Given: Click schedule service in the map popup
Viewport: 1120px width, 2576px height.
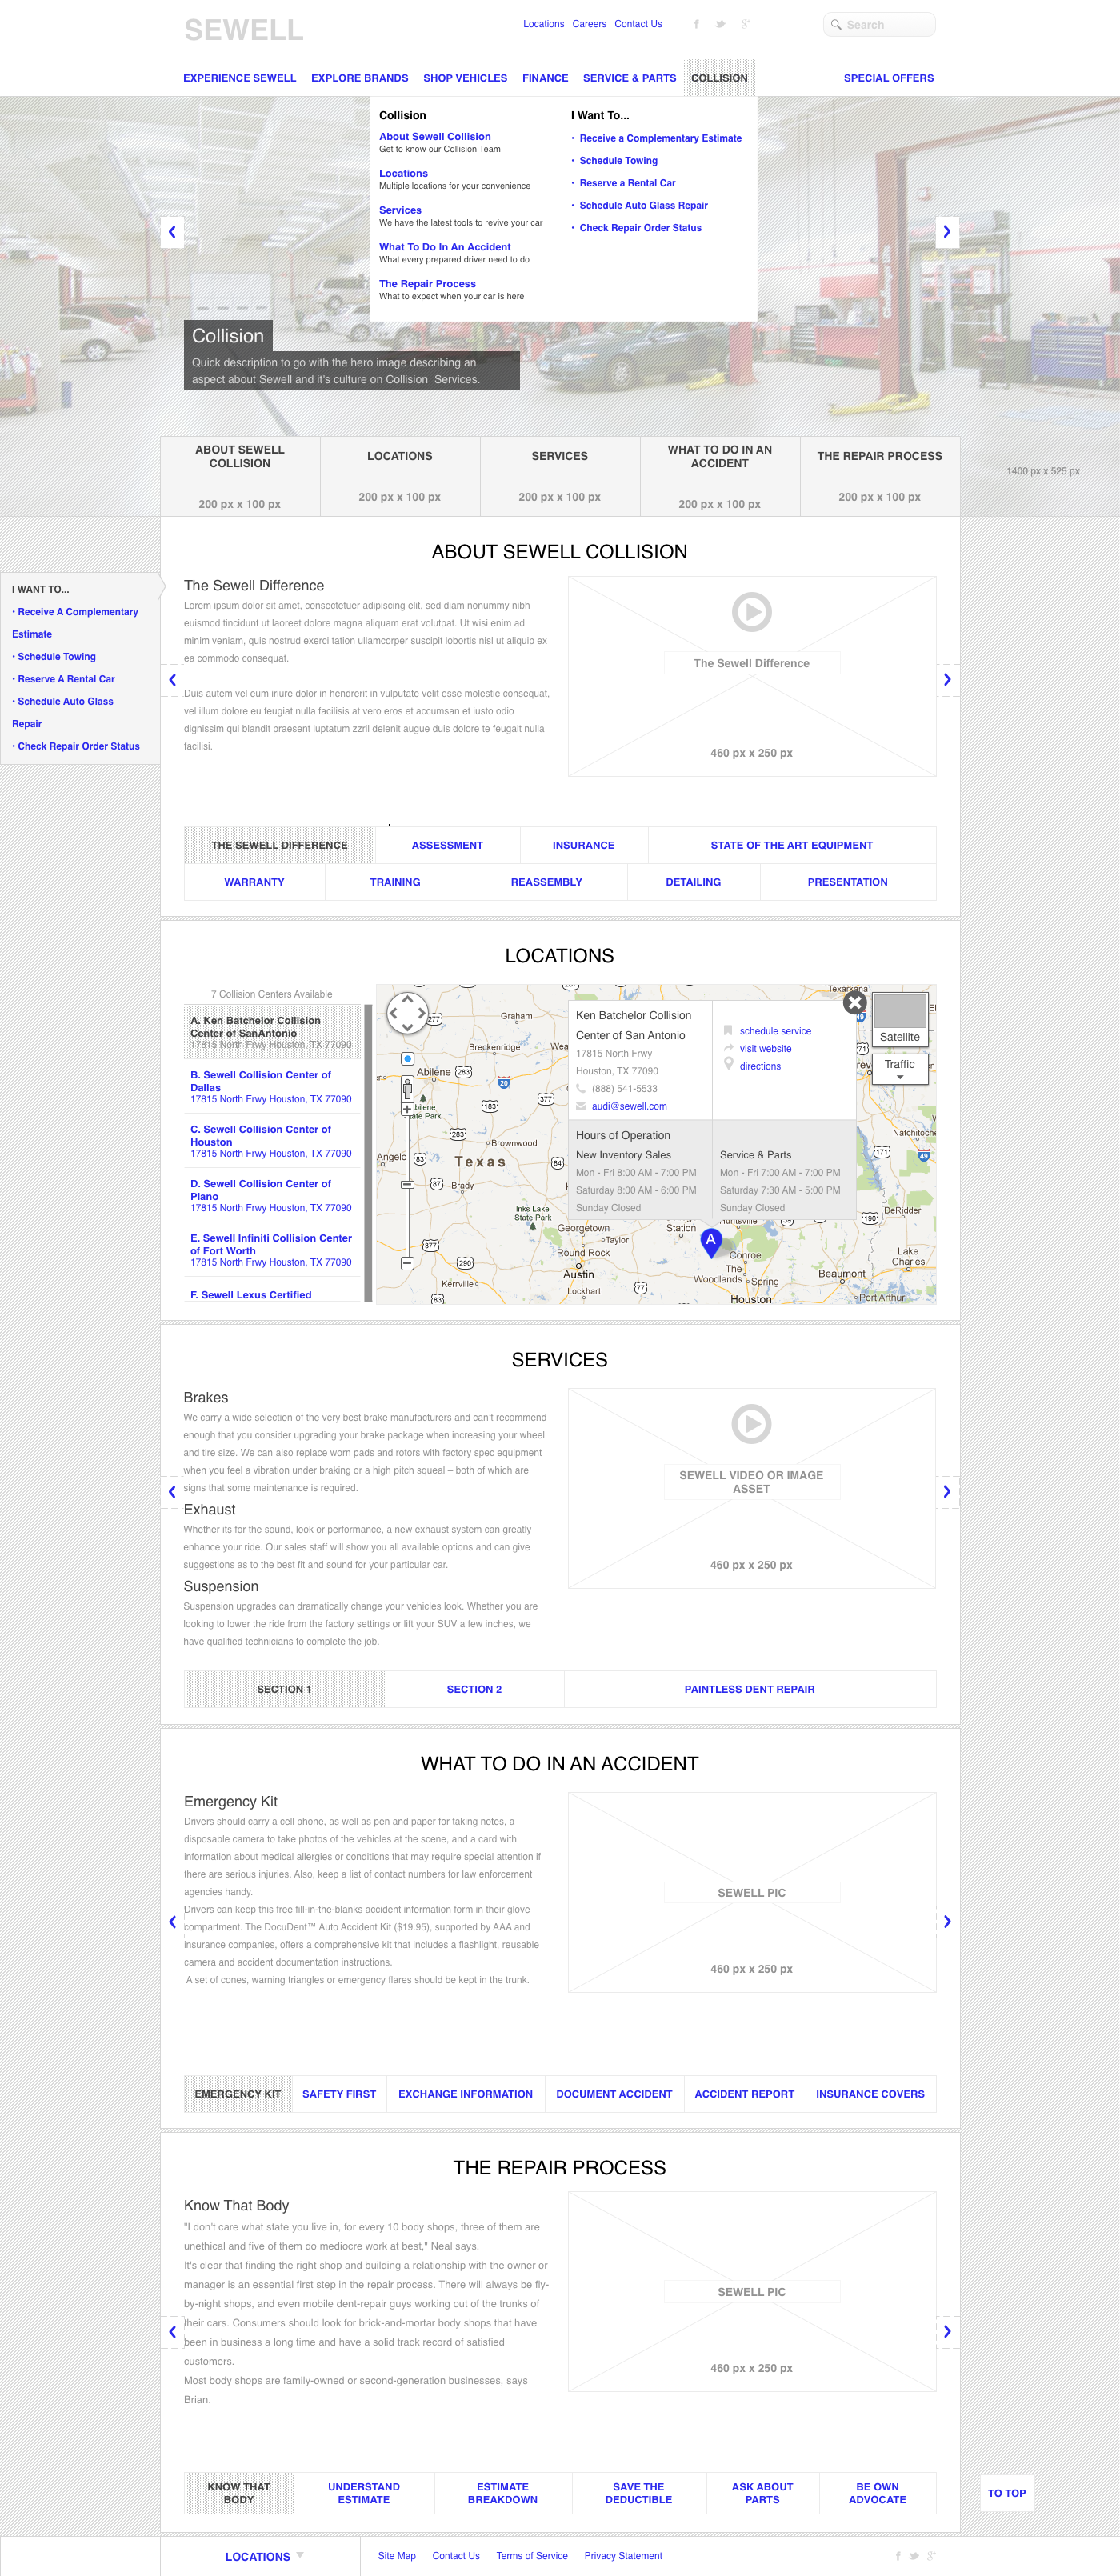Looking at the screenshot, I should coord(775,1031).
